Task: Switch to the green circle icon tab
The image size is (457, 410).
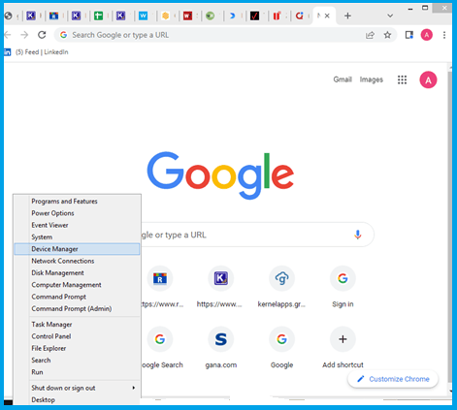Action: click(x=210, y=16)
